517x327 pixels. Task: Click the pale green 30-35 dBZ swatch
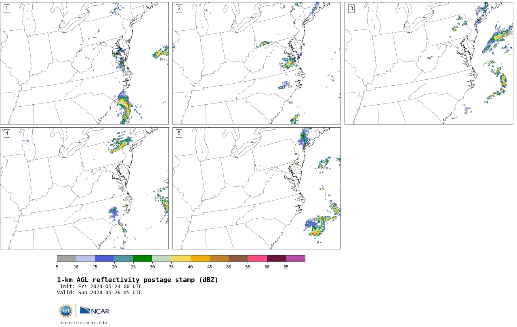162,259
